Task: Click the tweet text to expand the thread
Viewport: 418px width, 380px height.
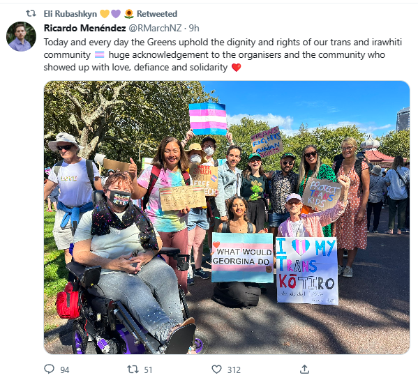Action: (223, 55)
